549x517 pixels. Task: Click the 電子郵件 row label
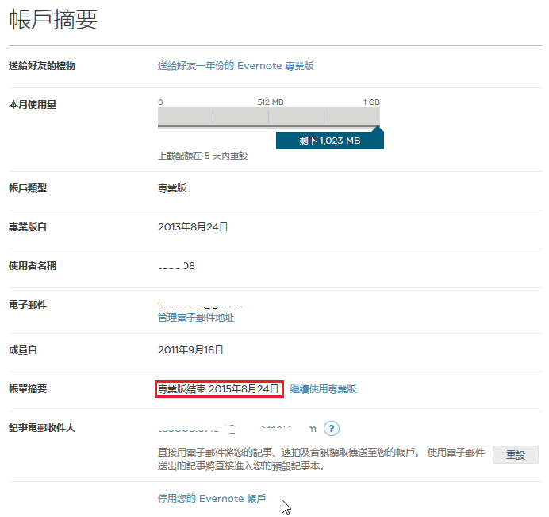28,305
